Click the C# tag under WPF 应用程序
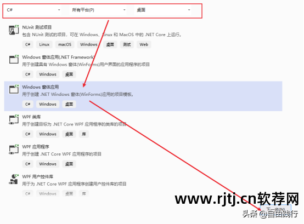The height and width of the screenshot is (224, 304). tap(28, 164)
